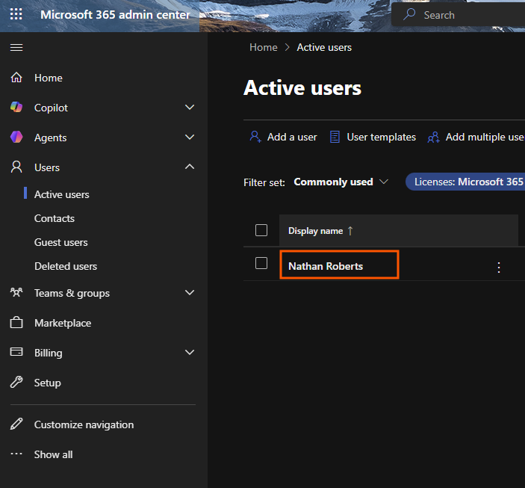Screen dimensions: 525x488
Task: Click the User templates document icon
Action: point(335,137)
